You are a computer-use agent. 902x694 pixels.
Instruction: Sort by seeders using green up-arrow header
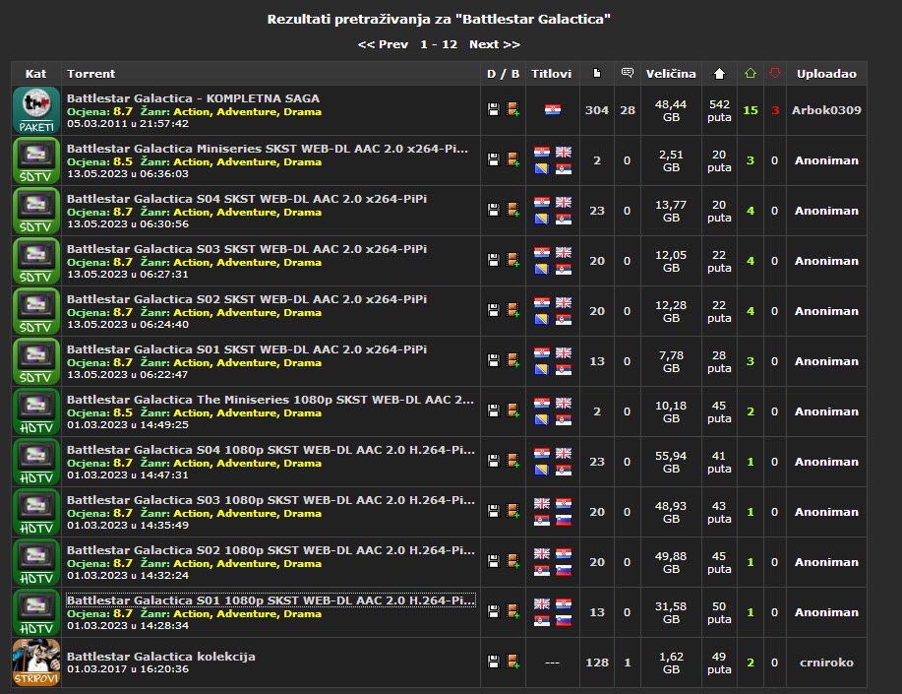751,73
